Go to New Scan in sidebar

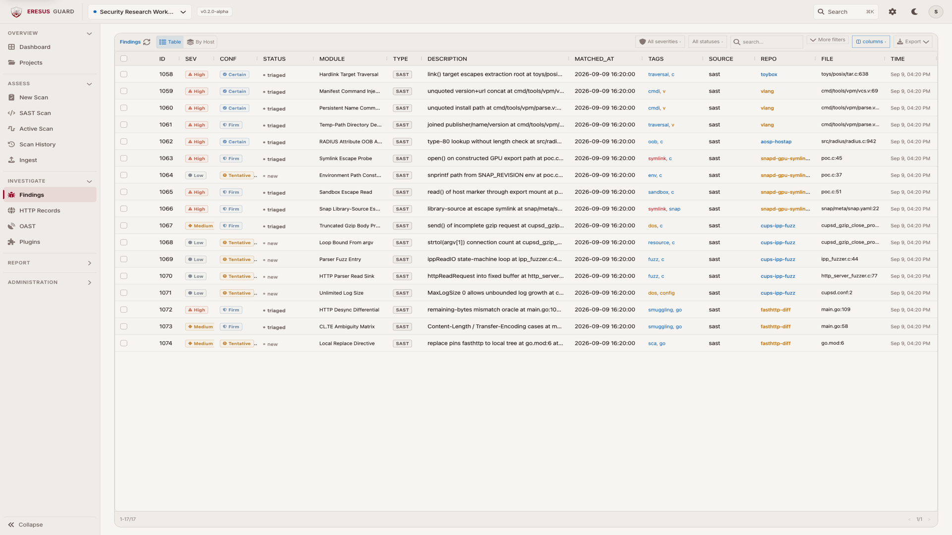tap(50, 98)
